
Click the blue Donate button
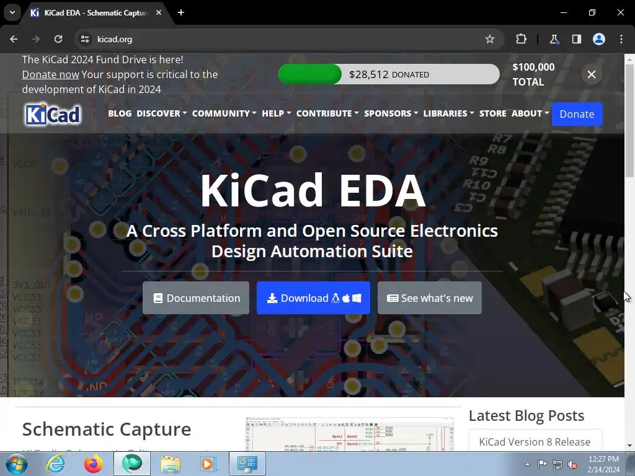tap(577, 114)
